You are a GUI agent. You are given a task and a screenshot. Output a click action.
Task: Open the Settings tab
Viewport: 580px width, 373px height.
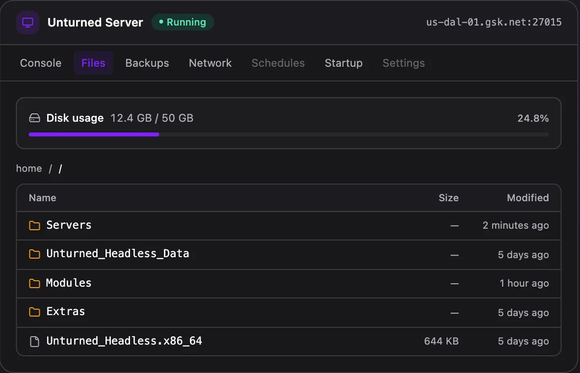coord(403,63)
